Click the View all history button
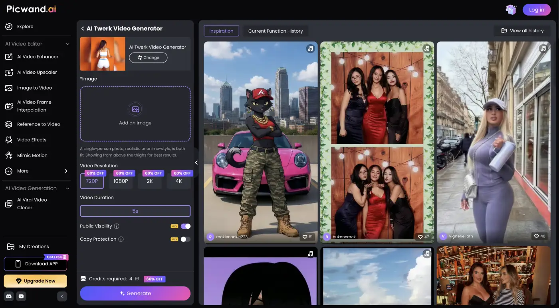The height and width of the screenshot is (308, 559). (522, 31)
